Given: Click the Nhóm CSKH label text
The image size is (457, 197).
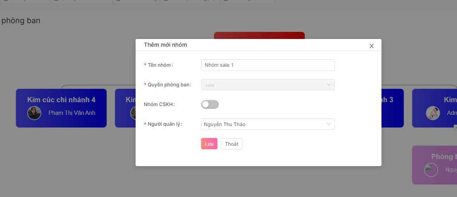Looking at the screenshot, I should tap(159, 104).
